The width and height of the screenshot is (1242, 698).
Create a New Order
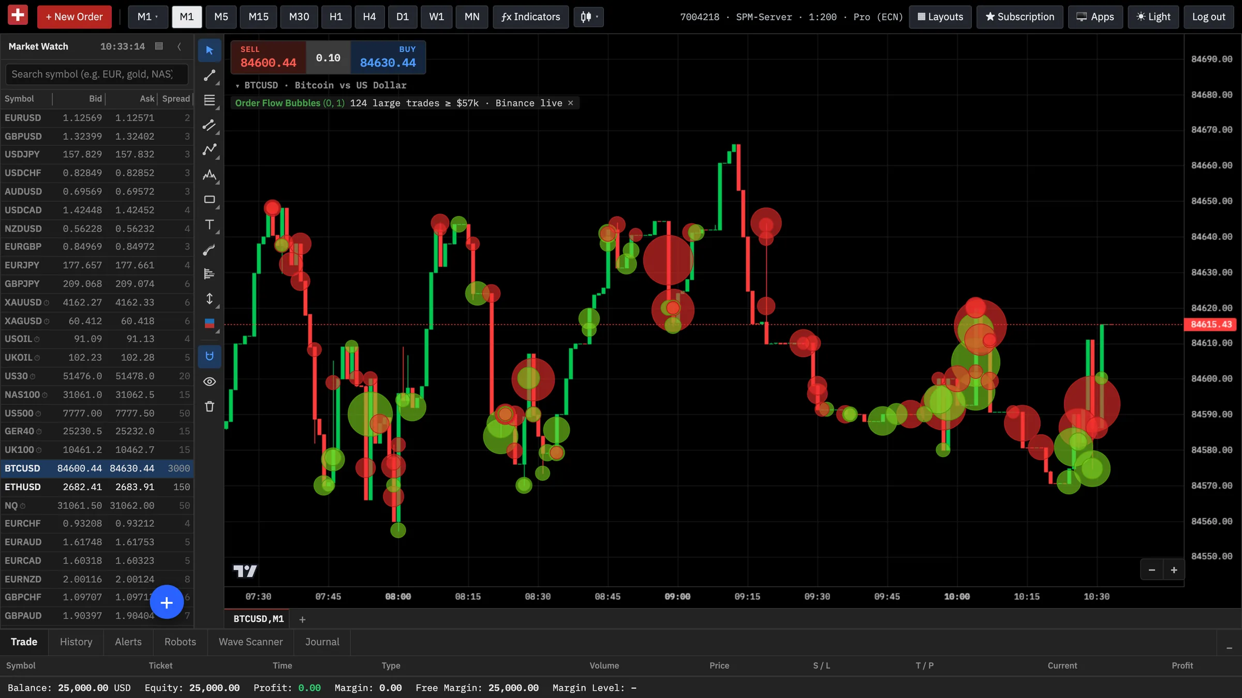[x=74, y=17]
